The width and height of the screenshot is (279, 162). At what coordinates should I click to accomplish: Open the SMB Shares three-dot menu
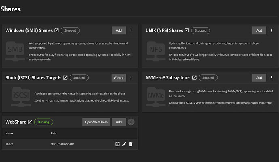pos(131,30)
